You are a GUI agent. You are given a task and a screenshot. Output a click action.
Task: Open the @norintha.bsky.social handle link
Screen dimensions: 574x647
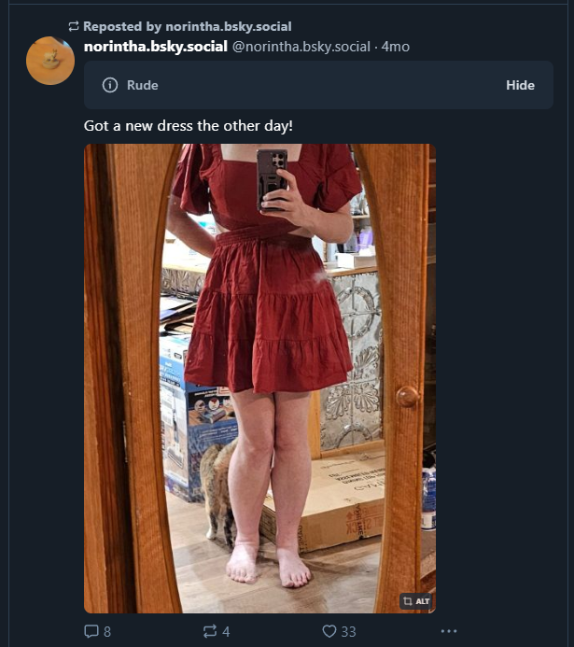point(301,47)
